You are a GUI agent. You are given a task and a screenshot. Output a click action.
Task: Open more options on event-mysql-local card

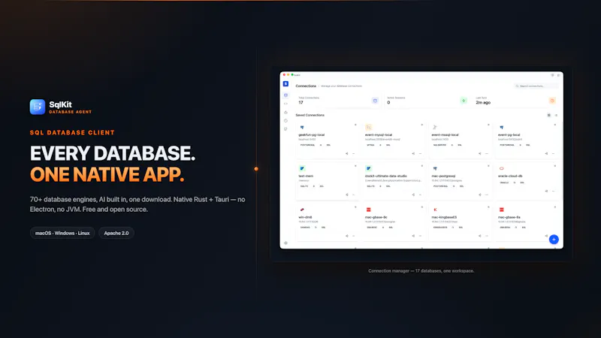420,154
